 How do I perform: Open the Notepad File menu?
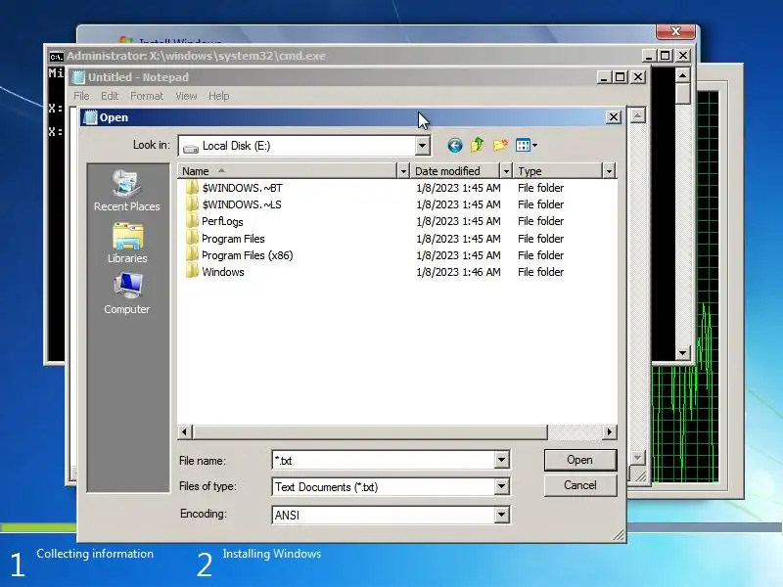click(81, 96)
